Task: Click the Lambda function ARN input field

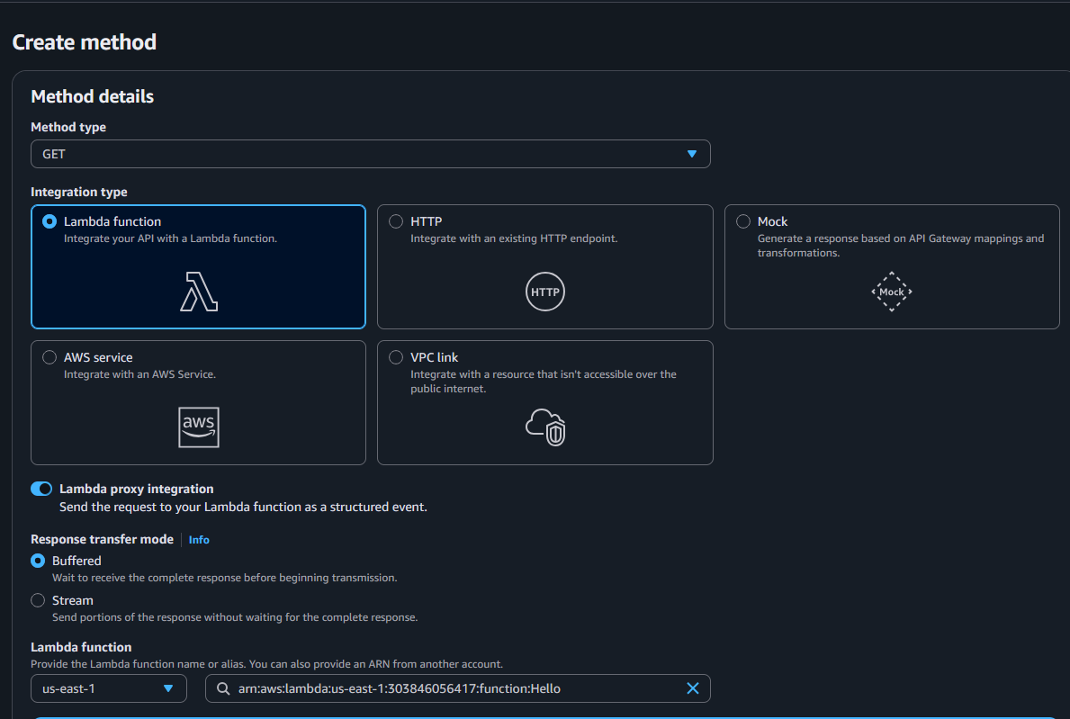Action: tap(450, 688)
